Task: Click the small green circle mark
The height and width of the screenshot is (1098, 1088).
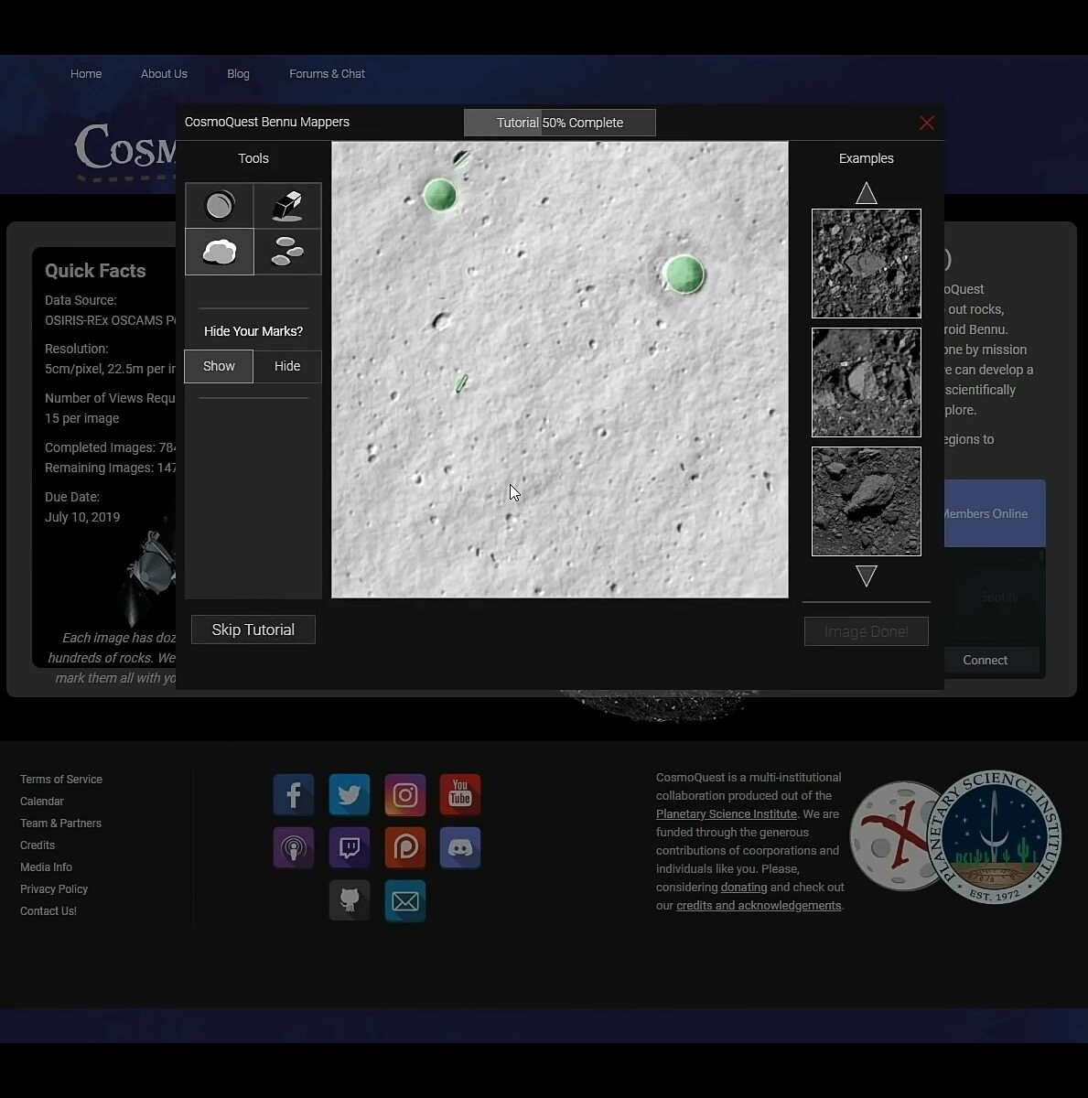Action: (x=440, y=195)
